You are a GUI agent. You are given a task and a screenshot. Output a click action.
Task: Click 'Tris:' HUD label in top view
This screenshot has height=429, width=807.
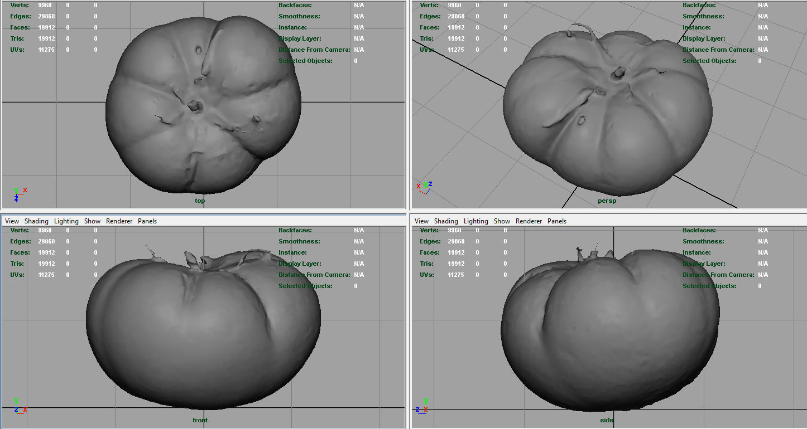pos(17,38)
